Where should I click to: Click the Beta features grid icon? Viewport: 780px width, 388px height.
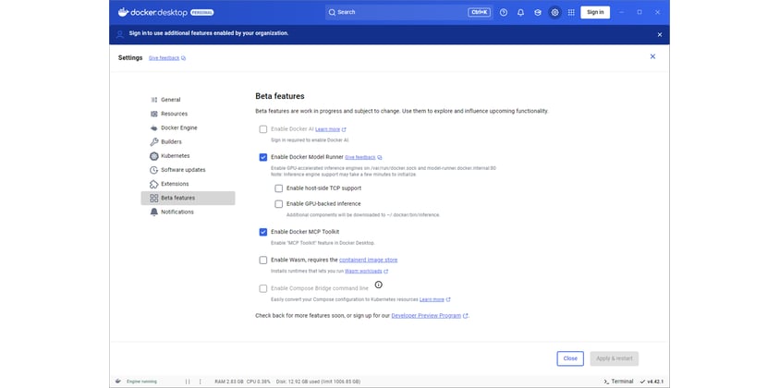coord(154,198)
